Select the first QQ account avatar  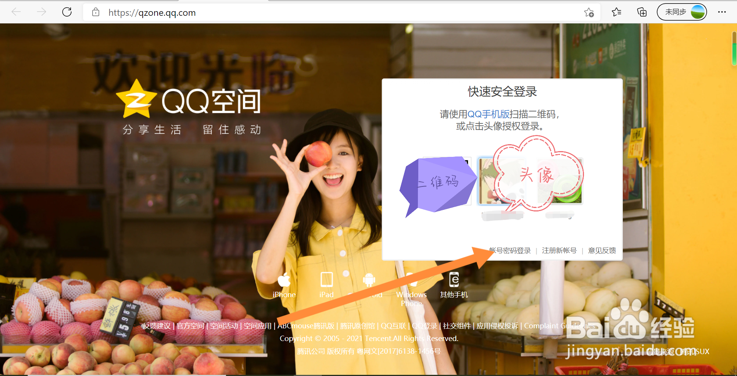pyautogui.click(x=501, y=181)
